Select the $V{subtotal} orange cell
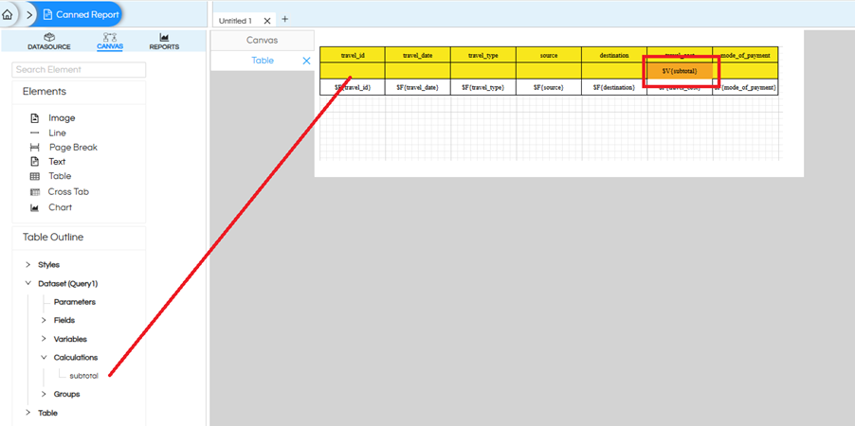Image resolution: width=855 pixels, height=426 pixels. pyautogui.click(x=680, y=71)
